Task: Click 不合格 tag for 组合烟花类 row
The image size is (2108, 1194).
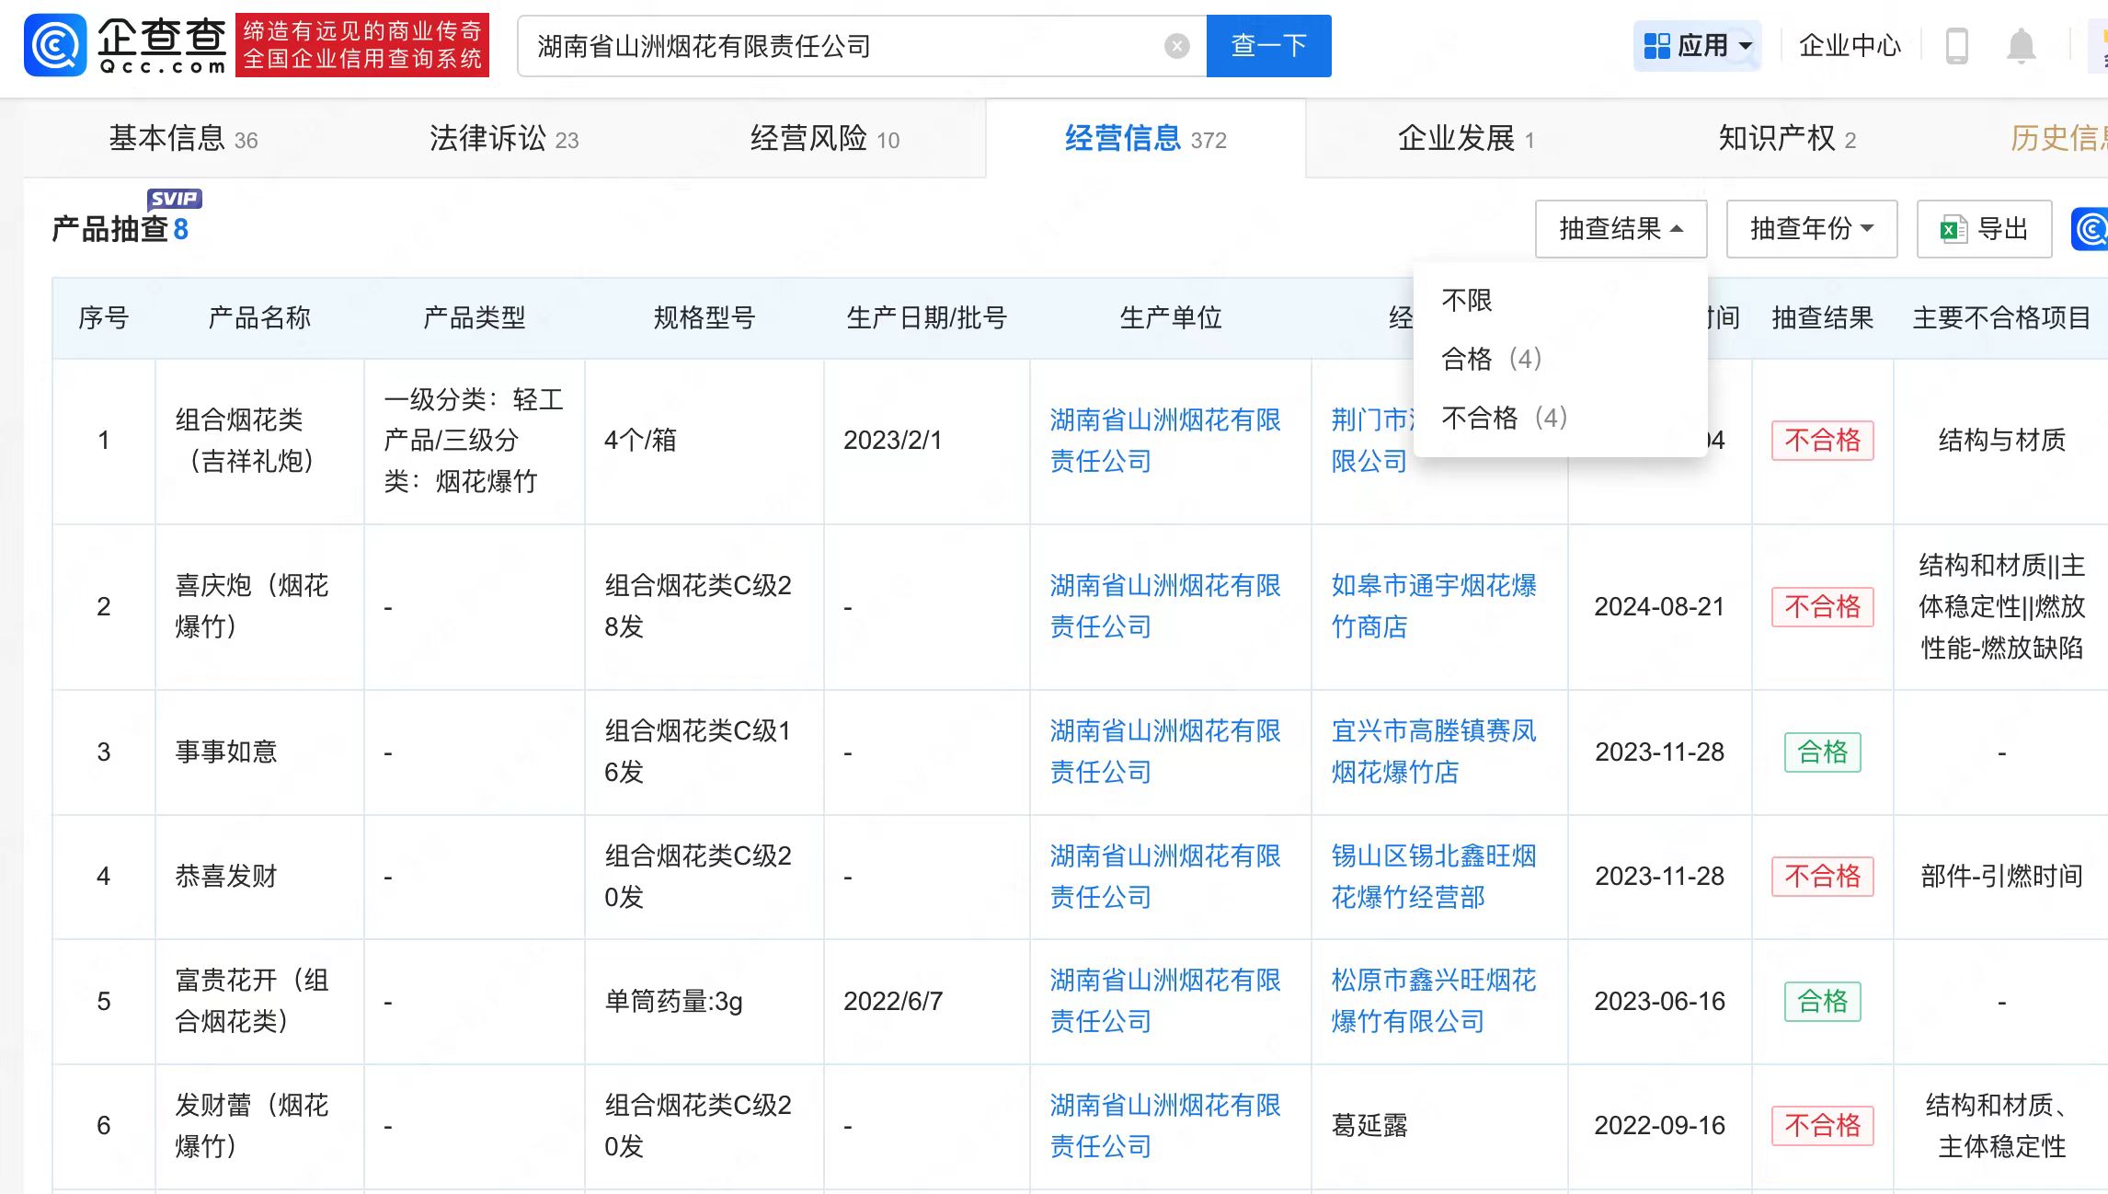Action: click(1822, 441)
